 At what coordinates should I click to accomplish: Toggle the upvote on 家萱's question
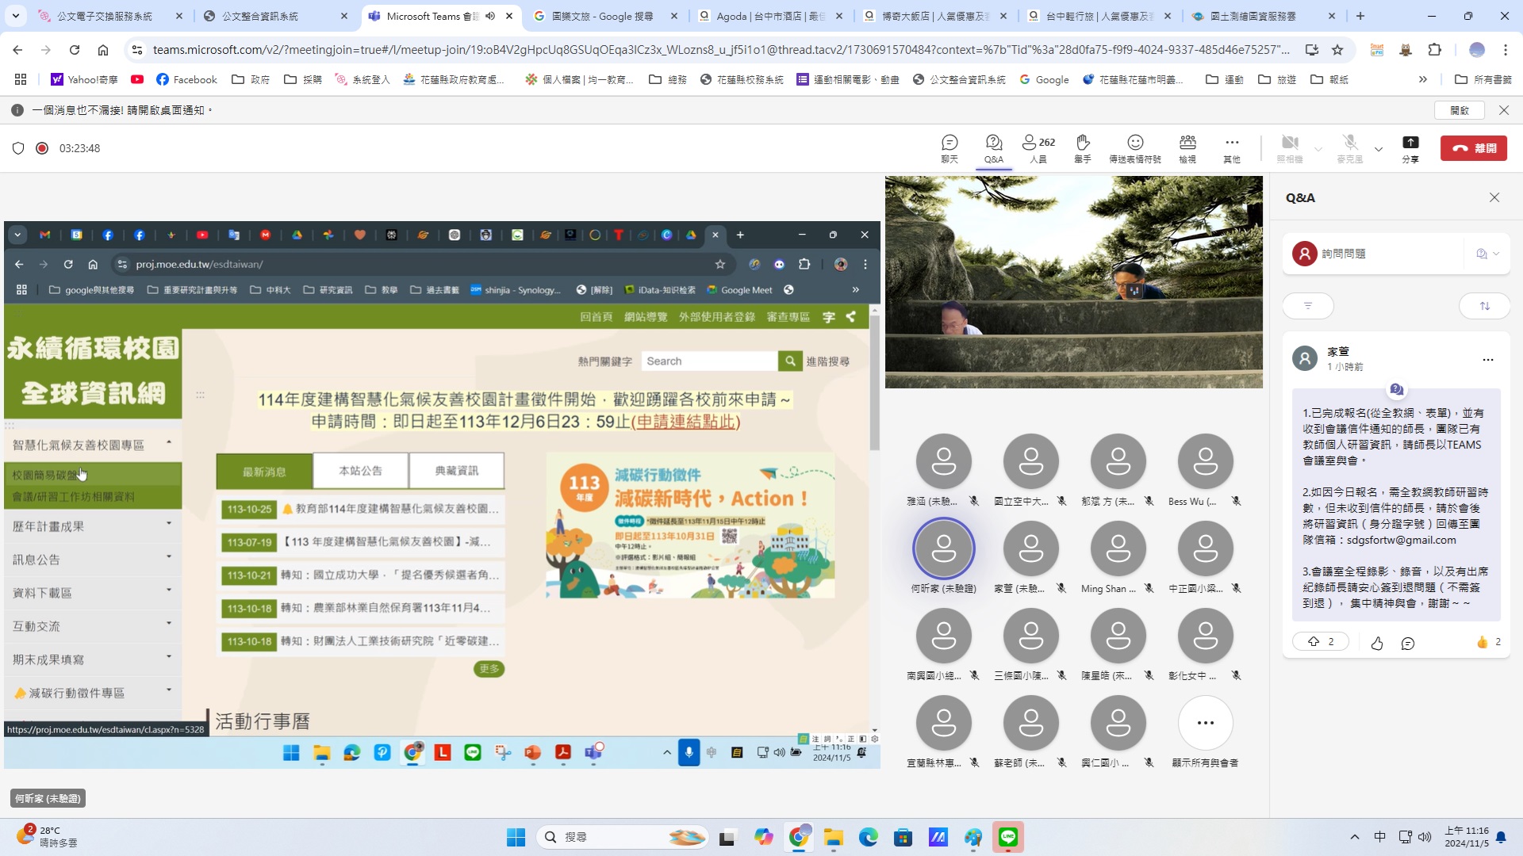[x=1321, y=642]
